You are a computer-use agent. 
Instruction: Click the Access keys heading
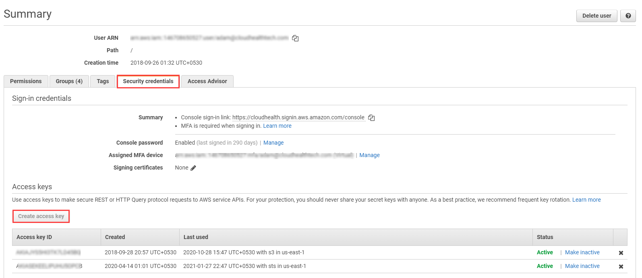tap(32, 187)
